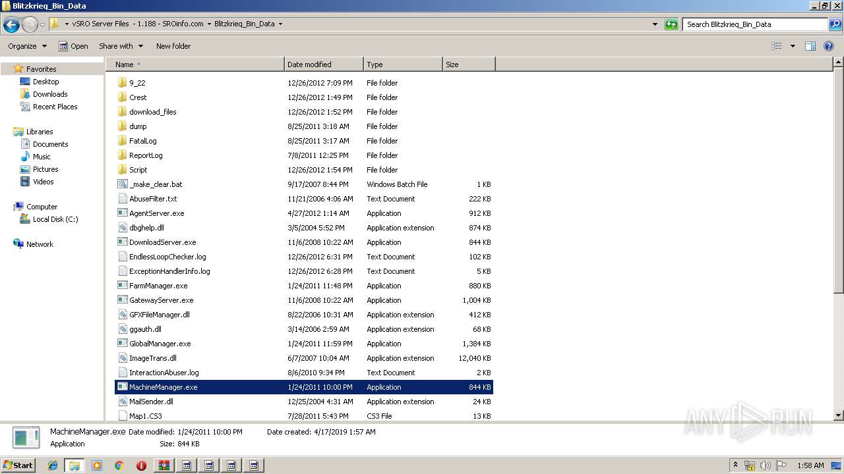The width and height of the screenshot is (844, 474).
Task: Open Downloads in navigation pane
Action: coord(50,94)
